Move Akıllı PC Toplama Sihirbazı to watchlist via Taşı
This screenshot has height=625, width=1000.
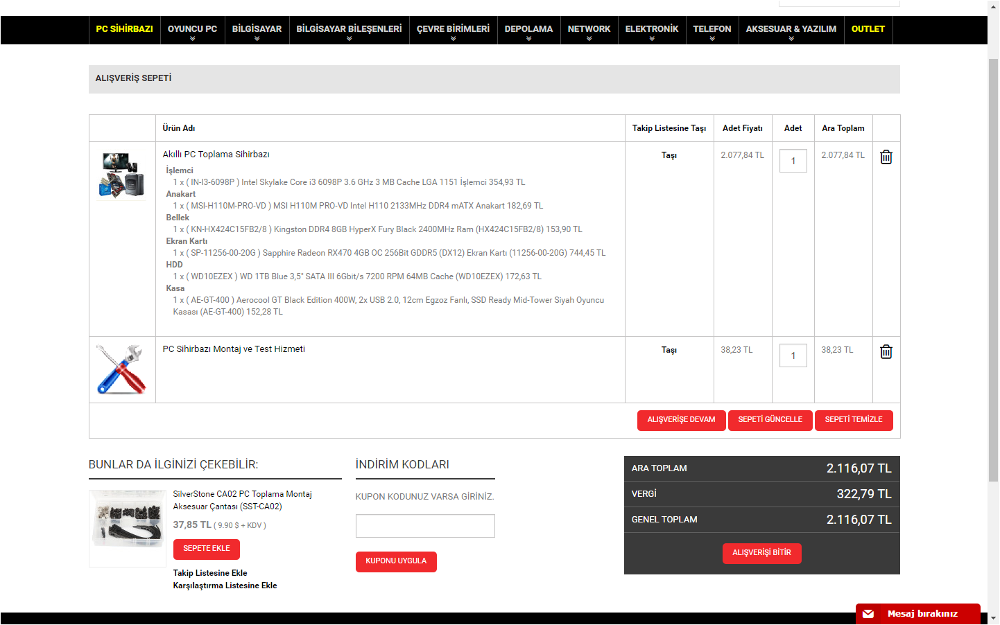tap(669, 155)
